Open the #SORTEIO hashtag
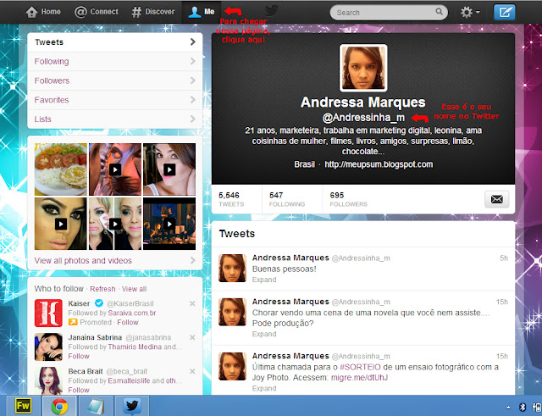 click(x=360, y=367)
